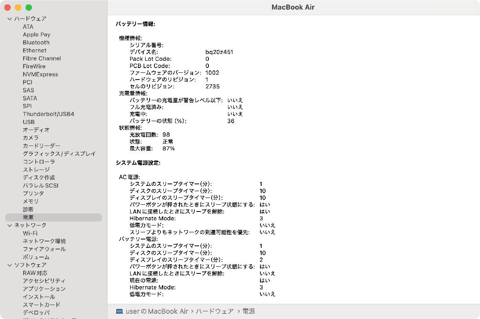Screen dimensions: 480x319
Task: Open the Thunderbolt/USB4 section
Action: [x=48, y=114]
